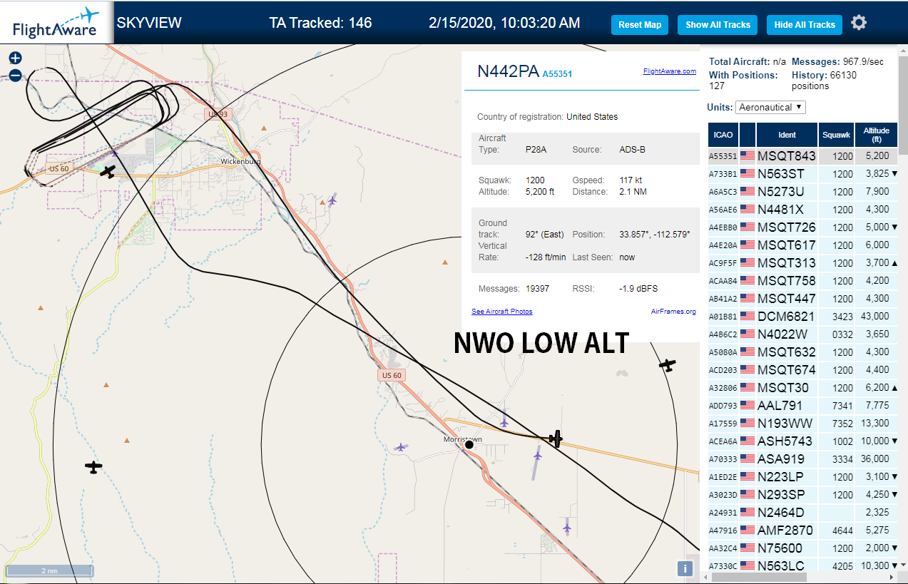Click the US flag in the DCM6821 row
The width and height of the screenshot is (908, 584).
(748, 317)
